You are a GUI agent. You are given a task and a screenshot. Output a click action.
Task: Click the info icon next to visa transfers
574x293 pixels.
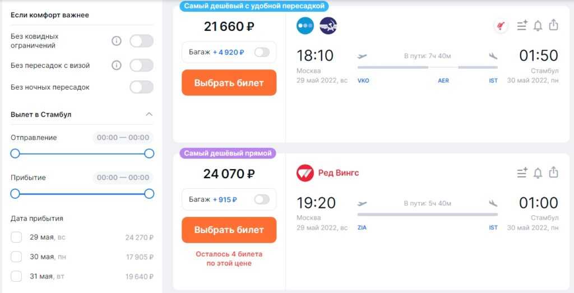point(117,66)
